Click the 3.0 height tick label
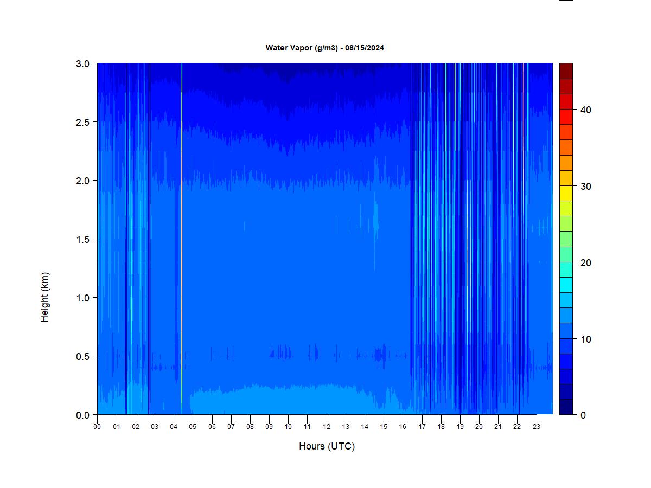This screenshot has width=651, height=488. coord(82,63)
